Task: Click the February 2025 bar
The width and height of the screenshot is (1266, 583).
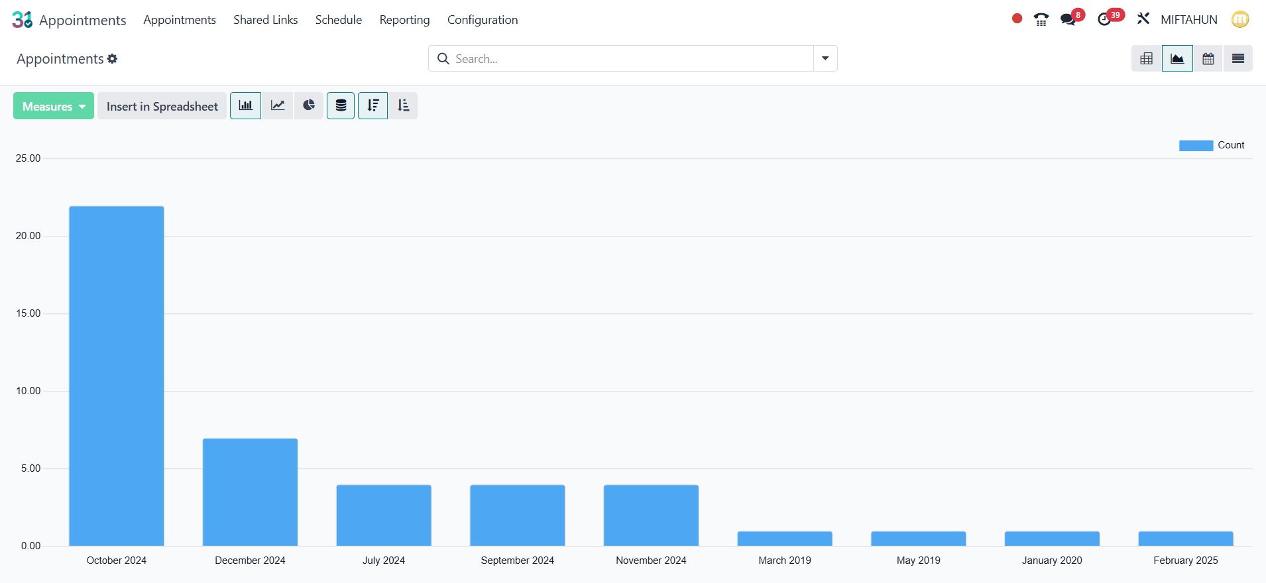Action: pyautogui.click(x=1186, y=539)
